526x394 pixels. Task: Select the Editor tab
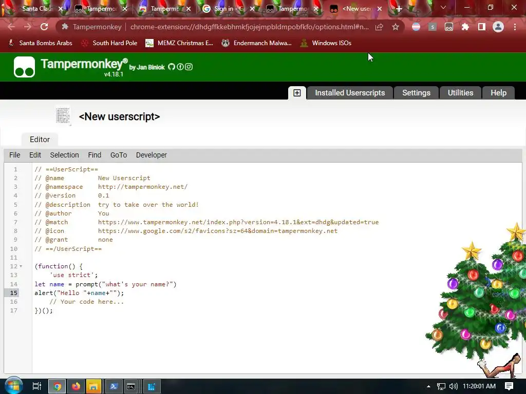pyautogui.click(x=40, y=140)
